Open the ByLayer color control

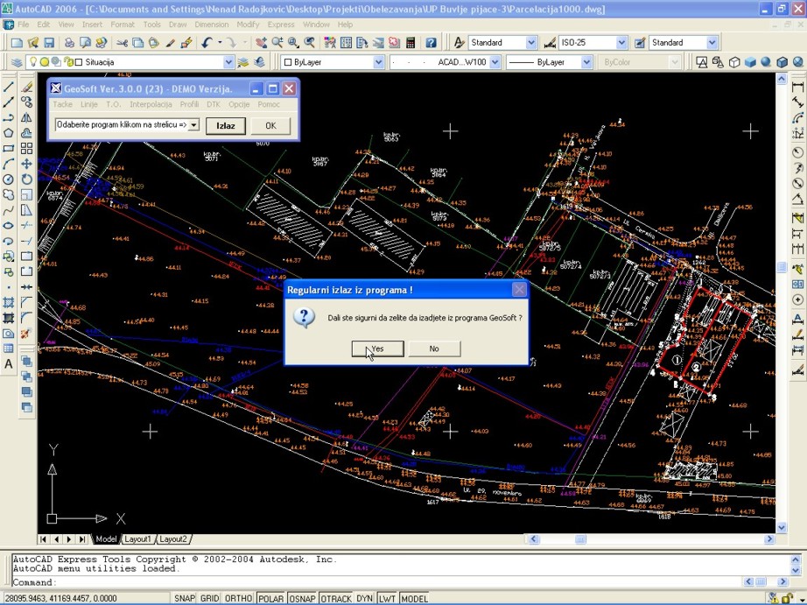tap(378, 62)
